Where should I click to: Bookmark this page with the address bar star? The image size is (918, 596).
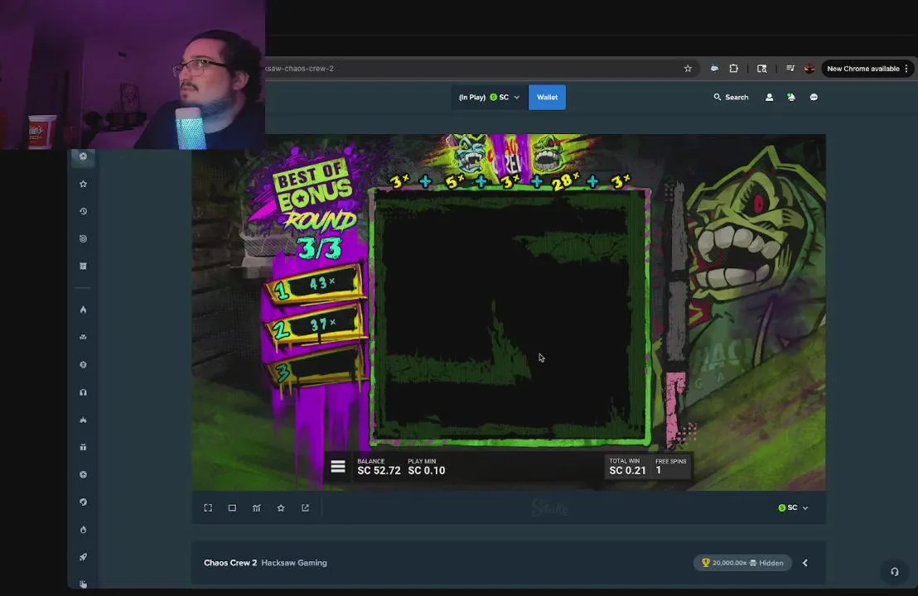pos(688,69)
